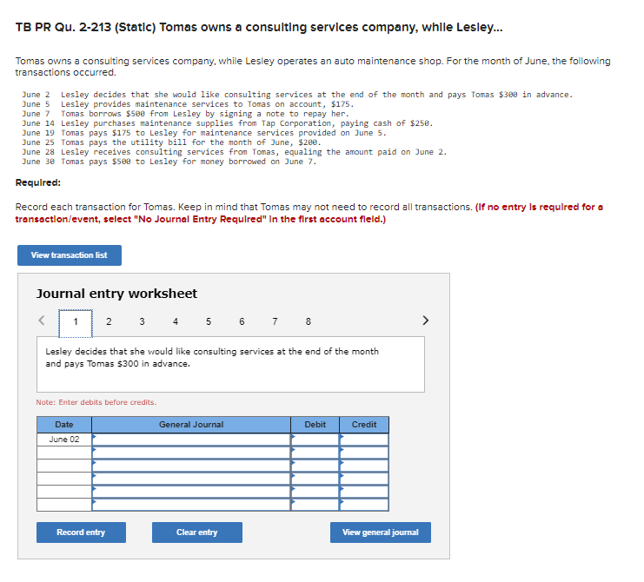The width and height of the screenshot is (644, 582).
Task: Click Debit cell in fifth journal row
Action: (x=315, y=493)
